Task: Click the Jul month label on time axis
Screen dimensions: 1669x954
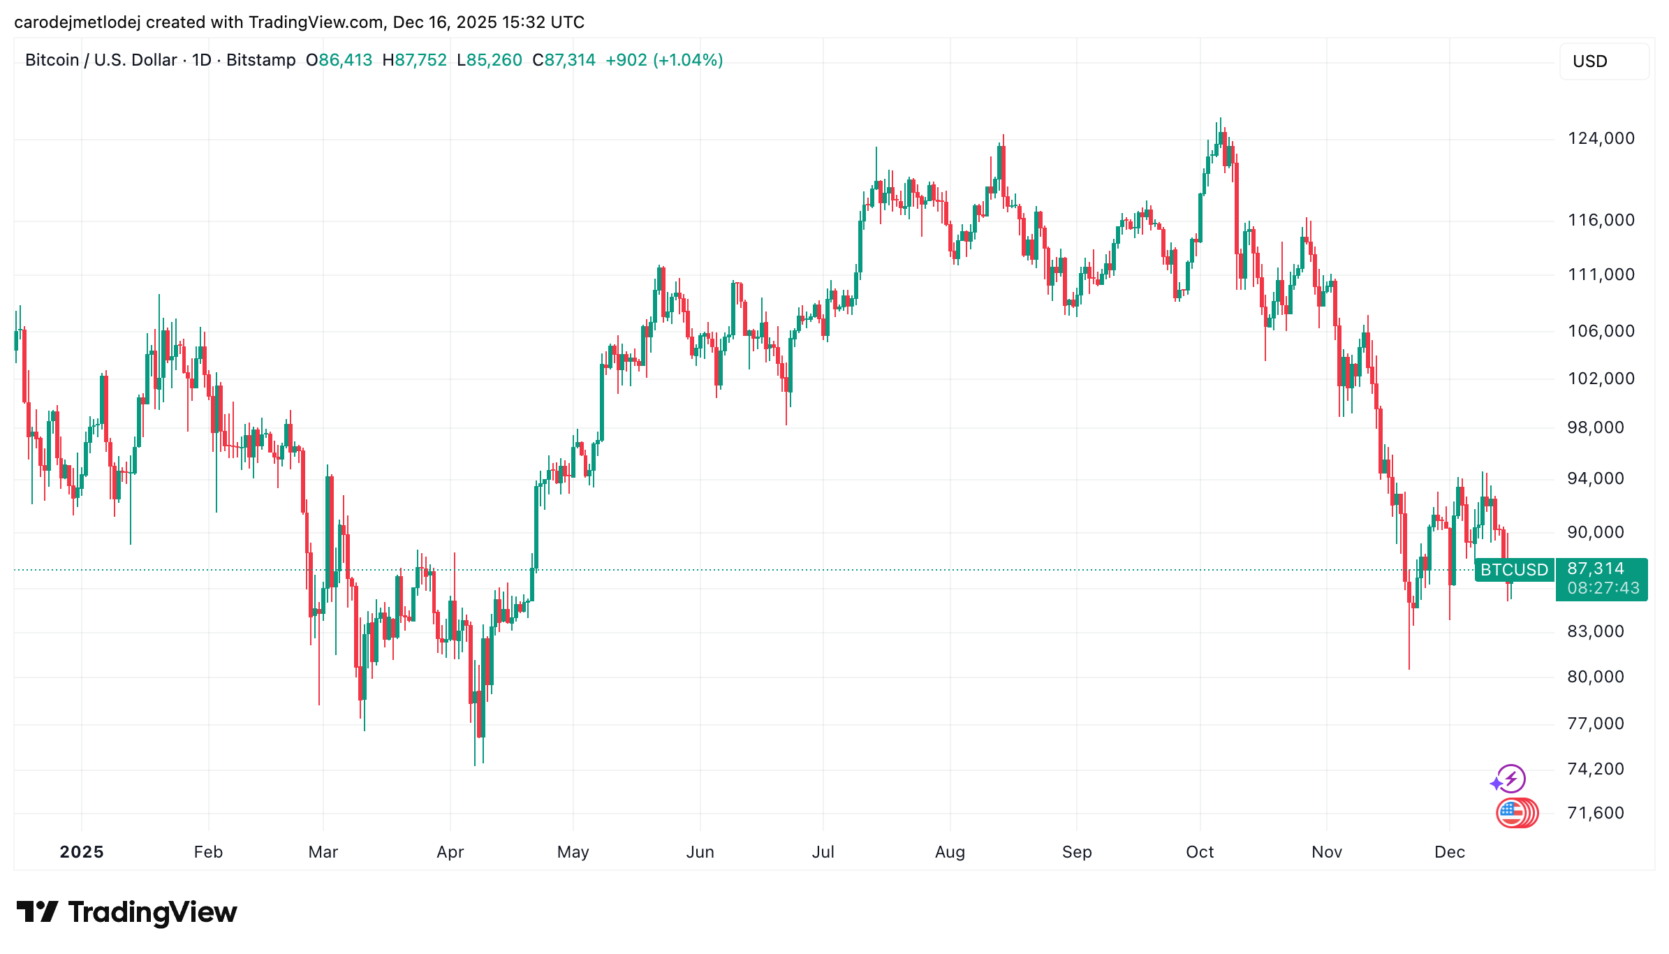Action: (823, 852)
